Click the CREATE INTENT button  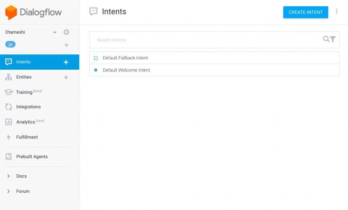tap(306, 12)
